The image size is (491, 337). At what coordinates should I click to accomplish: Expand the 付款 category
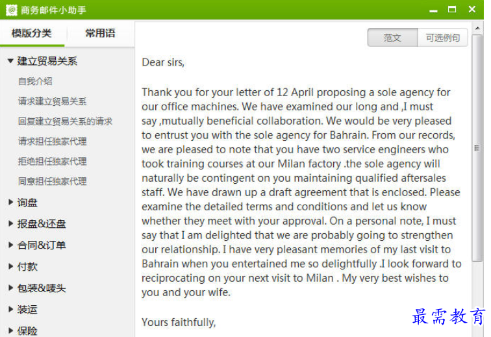pos(10,266)
